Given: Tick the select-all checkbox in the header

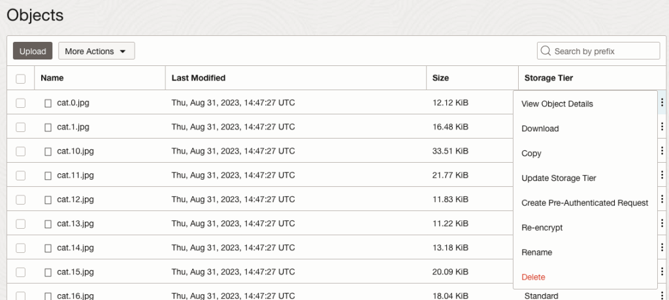Looking at the screenshot, I should click(20, 78).
